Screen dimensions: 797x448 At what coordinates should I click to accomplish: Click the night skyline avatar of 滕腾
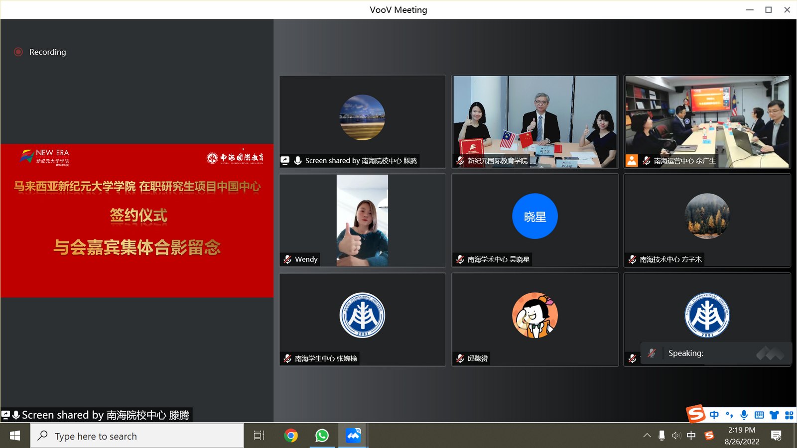362,117
